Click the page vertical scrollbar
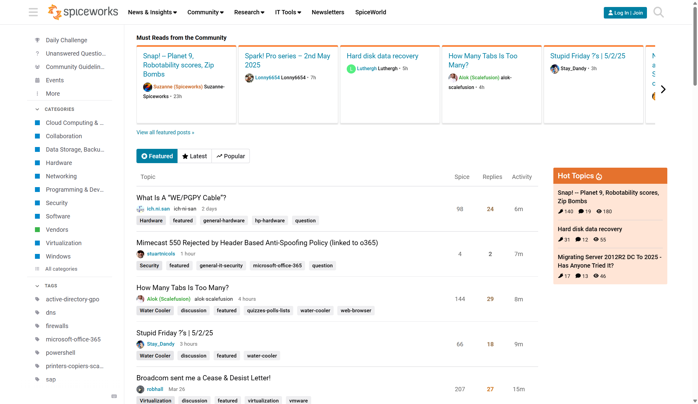Image resolution: width=698 pixels, height=404 pixels. pos(695,46)
